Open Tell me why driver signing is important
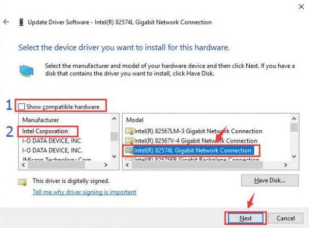Viewport: 309px width, 228px height. (84, 192)
